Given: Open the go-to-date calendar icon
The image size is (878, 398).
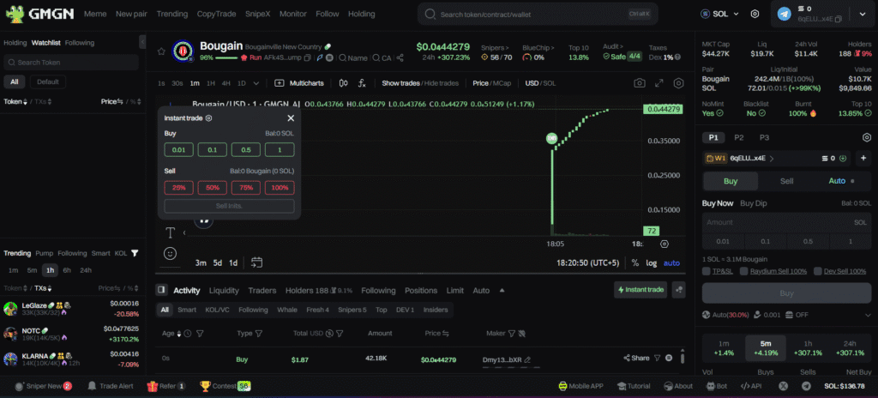Looking at the screenshot, I should click(x=257, y=262).
